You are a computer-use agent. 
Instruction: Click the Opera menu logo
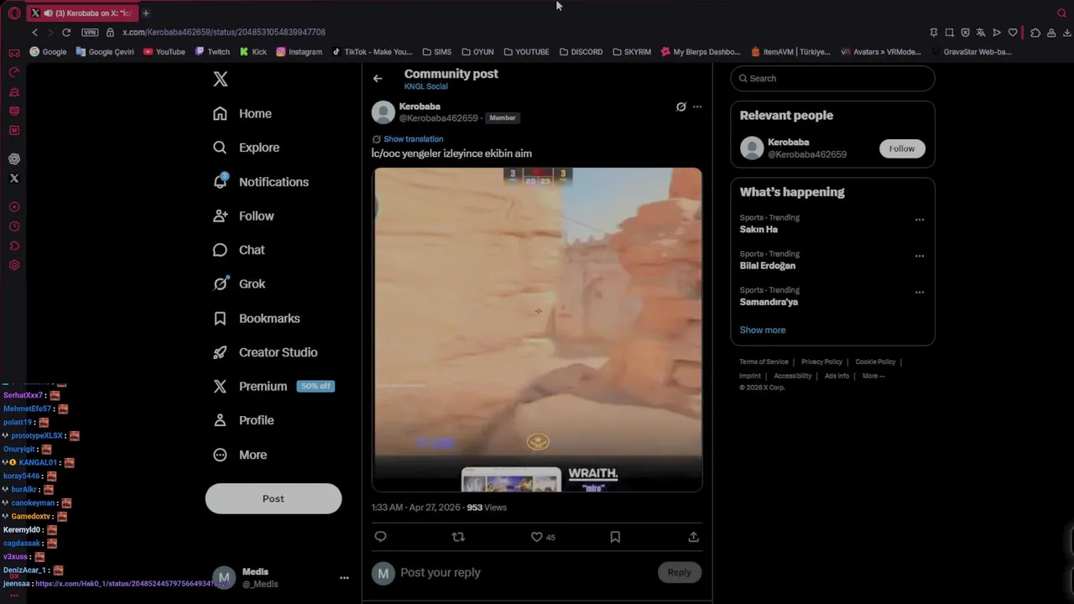tap(14, 13)
